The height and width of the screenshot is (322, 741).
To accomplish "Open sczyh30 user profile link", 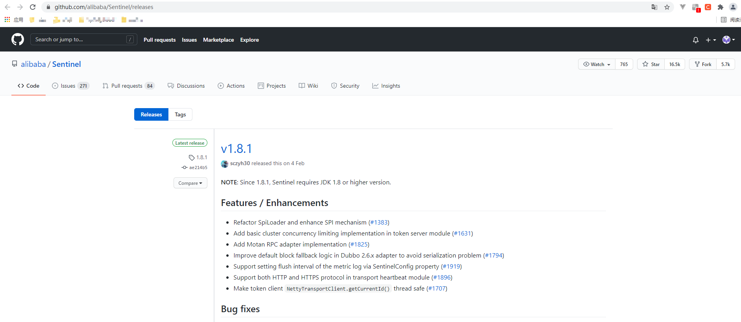I will tap(240, 163).
